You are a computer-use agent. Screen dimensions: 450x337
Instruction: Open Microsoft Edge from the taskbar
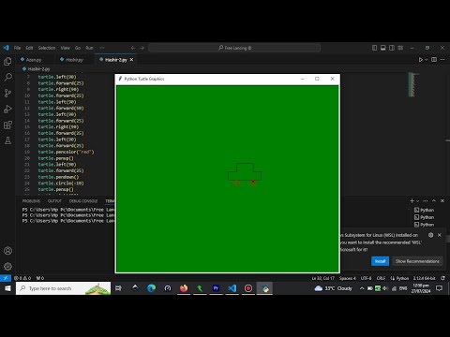[x=152, y=288]
